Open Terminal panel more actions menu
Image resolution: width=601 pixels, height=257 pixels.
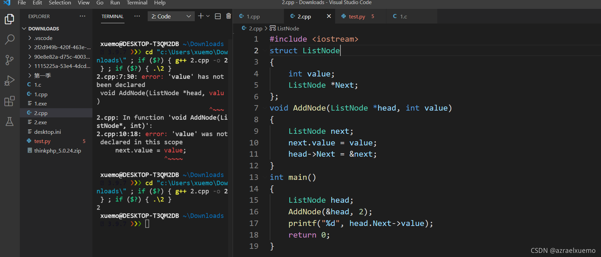(x=137, y=16)
